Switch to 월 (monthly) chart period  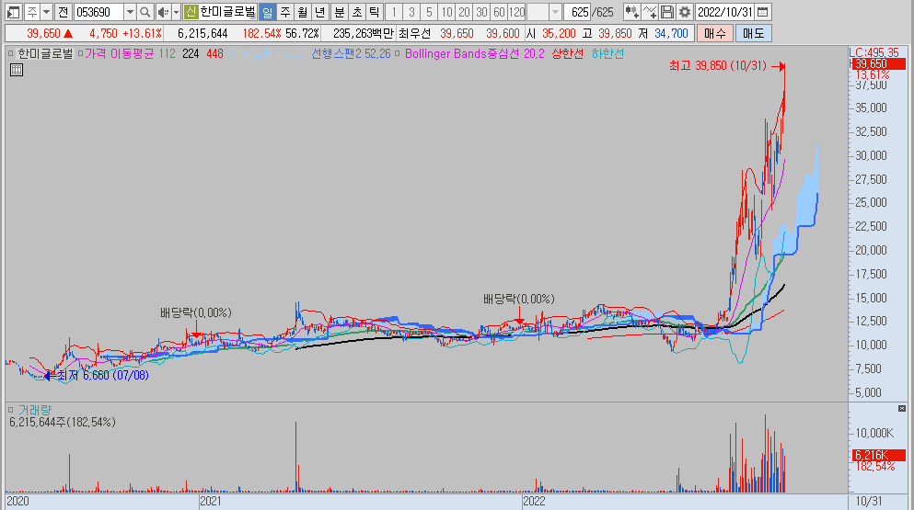(303, 12)
